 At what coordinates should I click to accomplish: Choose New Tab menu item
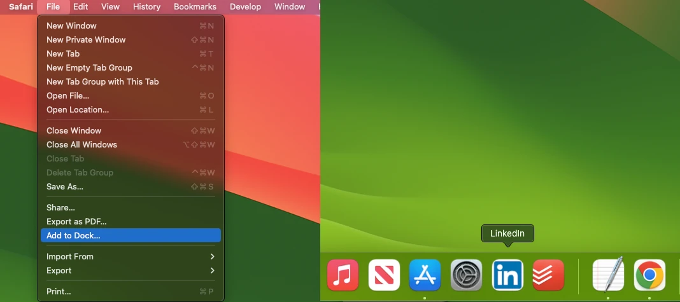[x=131, y=54]
